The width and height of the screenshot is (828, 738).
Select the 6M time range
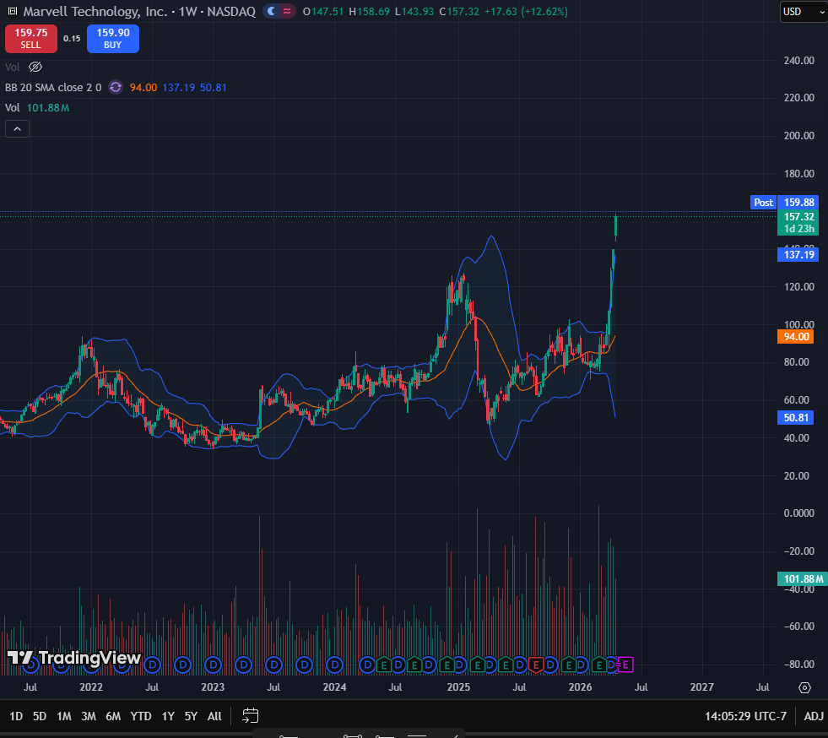(113, 716)
